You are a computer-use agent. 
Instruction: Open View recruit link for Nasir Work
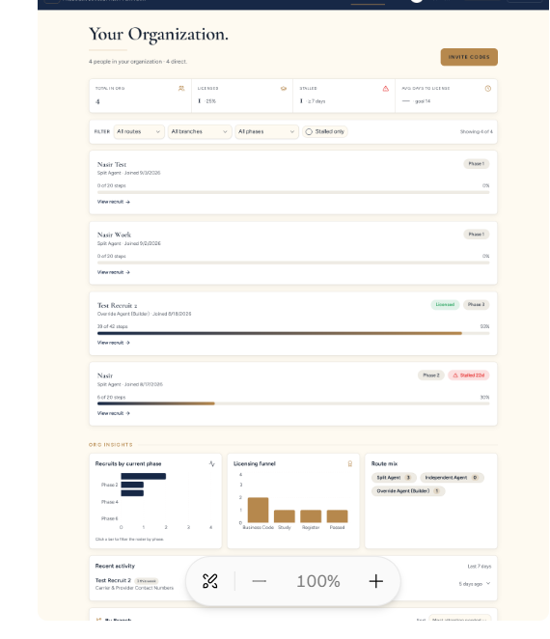(113, 272)
